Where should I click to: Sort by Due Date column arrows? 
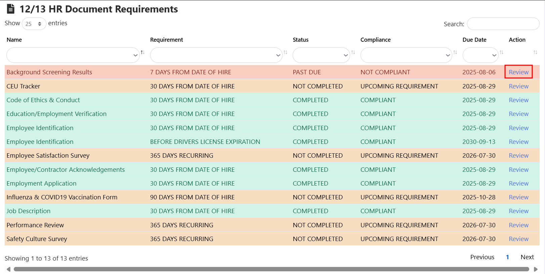click(x=501, y=52)
